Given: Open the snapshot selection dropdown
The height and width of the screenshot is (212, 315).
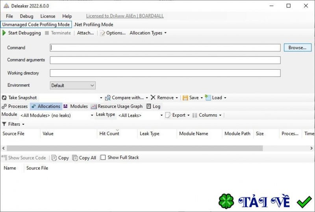Looking at the screenshot, I should click(101, 98).
